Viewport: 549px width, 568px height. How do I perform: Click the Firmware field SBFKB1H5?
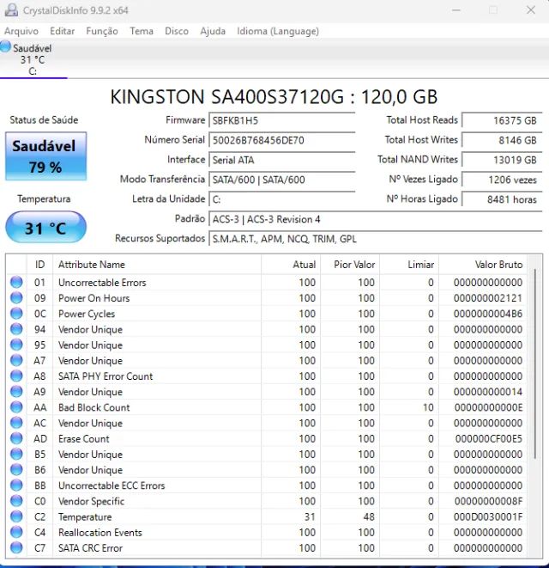click(x=281, y=120)
